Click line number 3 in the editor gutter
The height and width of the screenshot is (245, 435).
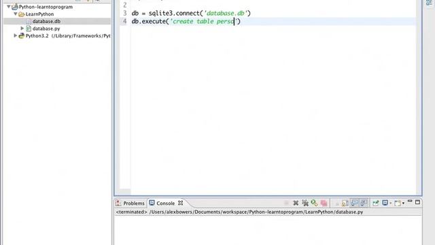[125, 13]
